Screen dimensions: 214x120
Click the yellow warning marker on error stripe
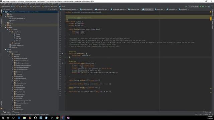tap(211, 18)
